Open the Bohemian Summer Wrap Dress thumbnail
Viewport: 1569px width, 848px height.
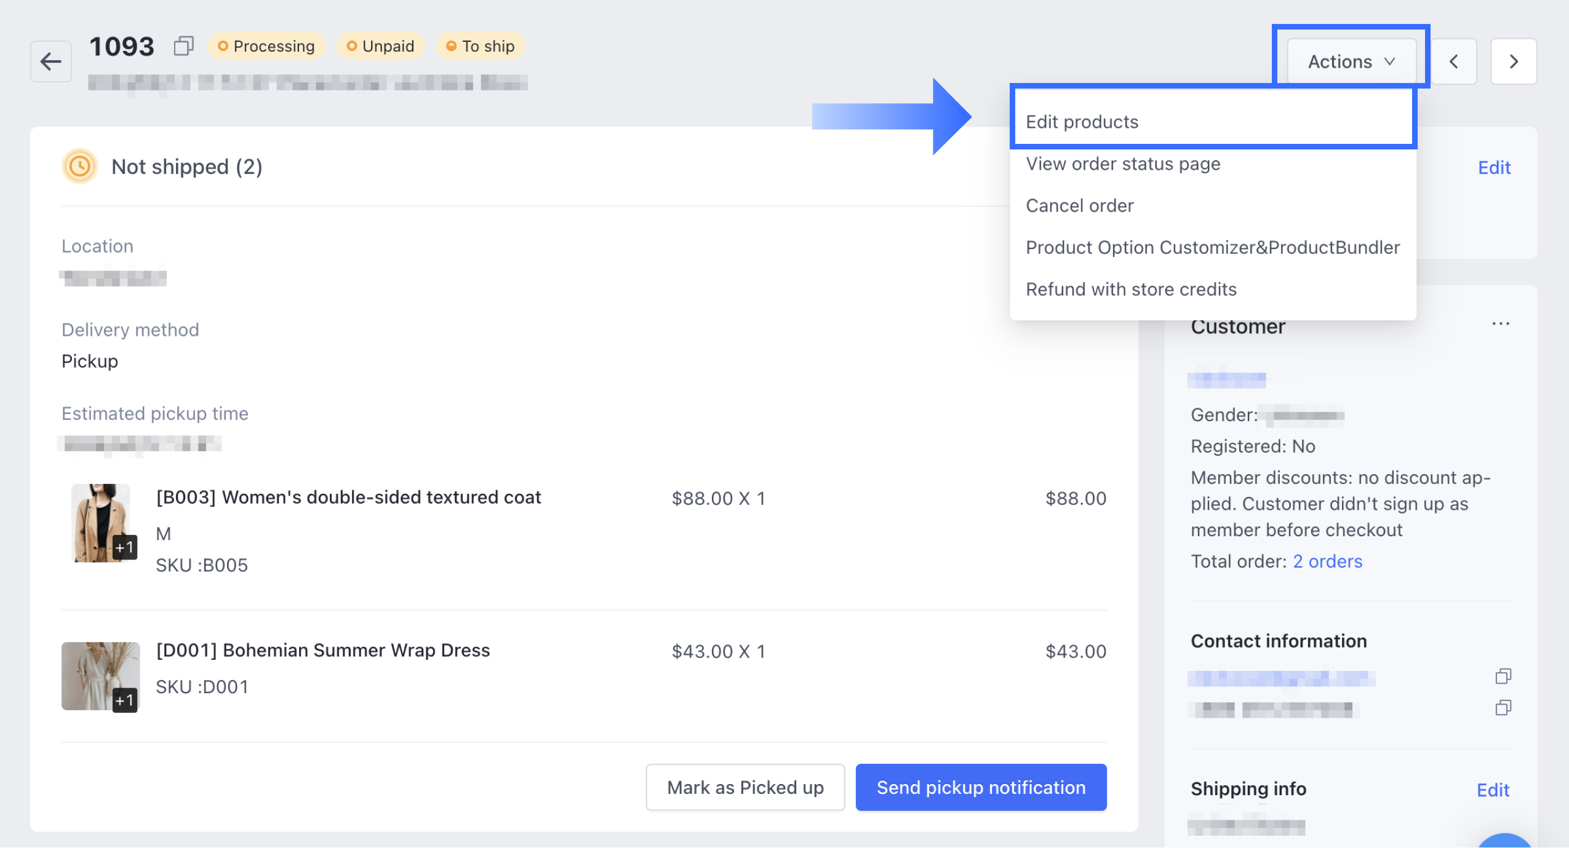[x=100, y=676]
